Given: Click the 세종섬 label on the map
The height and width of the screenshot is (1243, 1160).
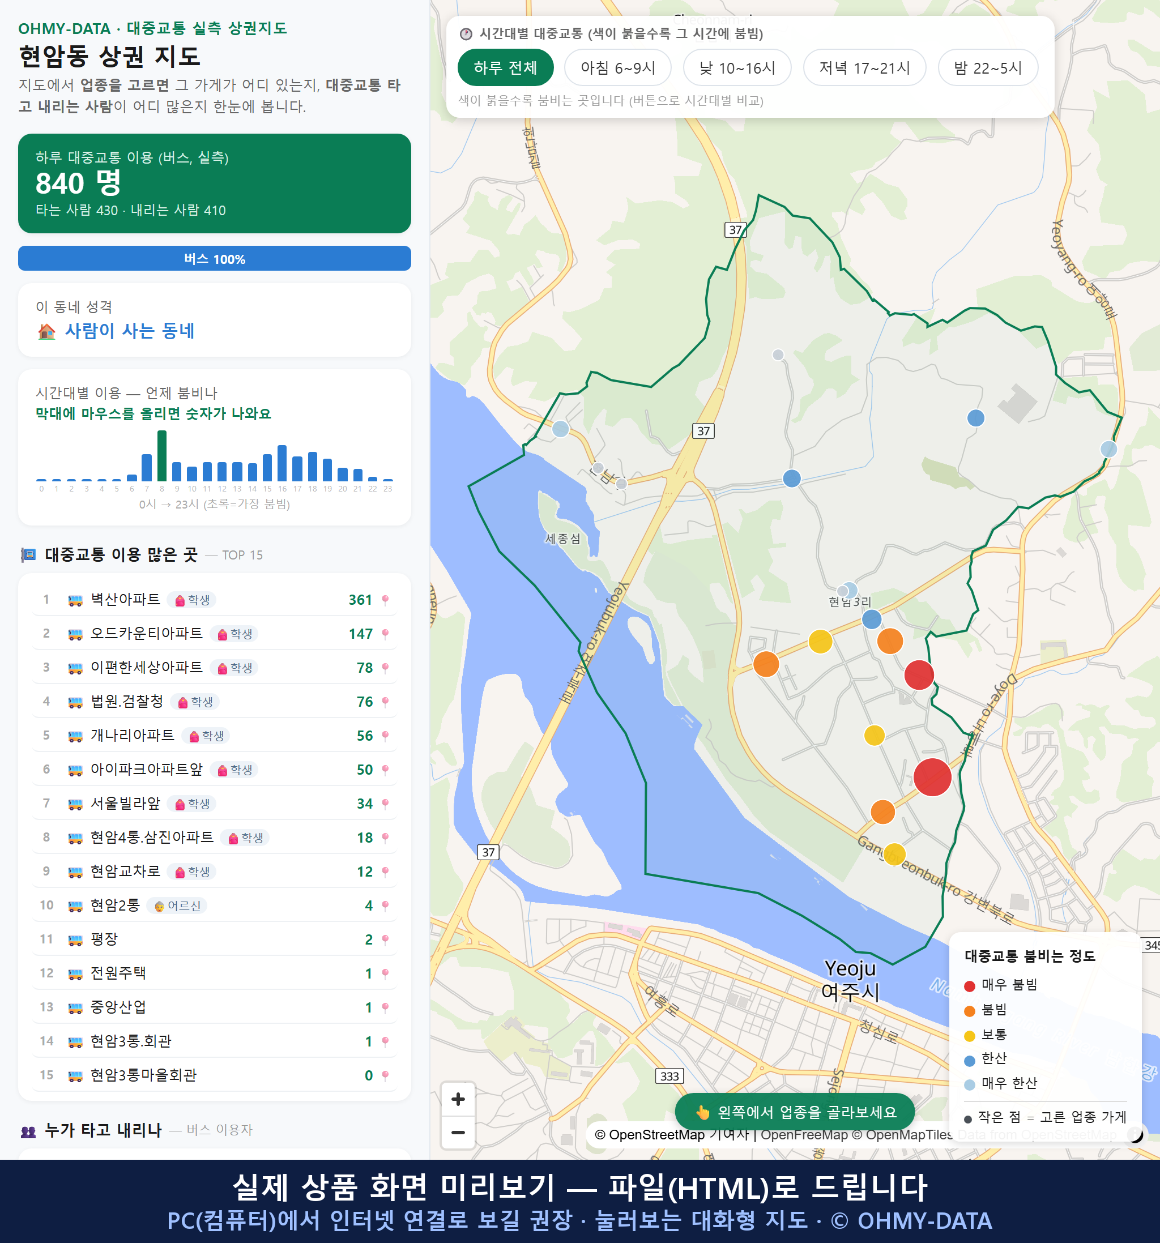Looking at the screenshot, I should pos(563,539).
